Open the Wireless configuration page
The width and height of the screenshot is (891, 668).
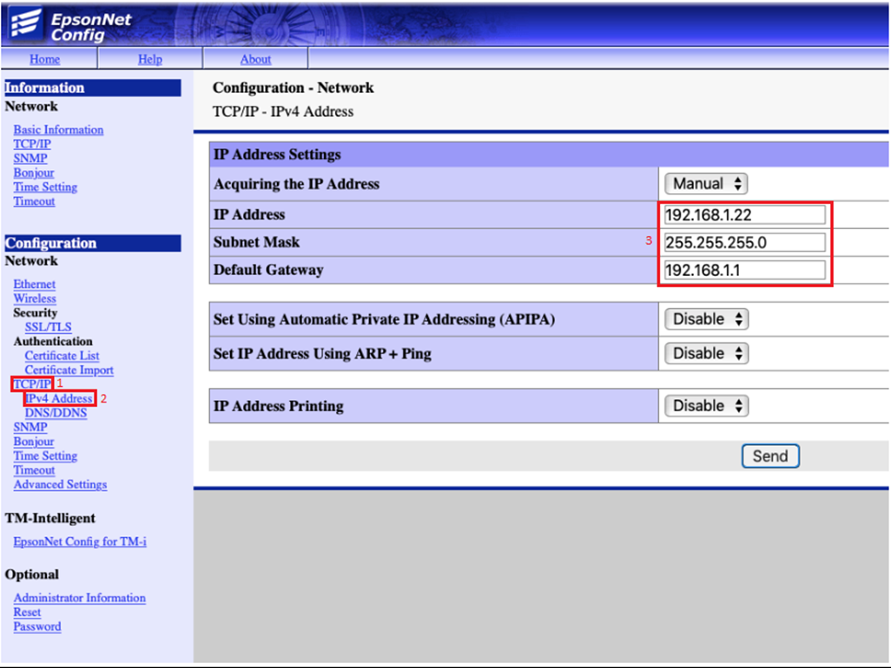click(x=35, y=298)
